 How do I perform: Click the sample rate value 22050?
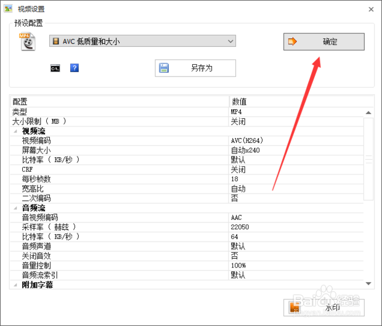click(x=240, y=227)
